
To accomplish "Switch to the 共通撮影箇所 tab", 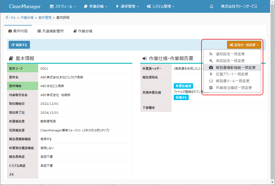I will pos(50,31).
